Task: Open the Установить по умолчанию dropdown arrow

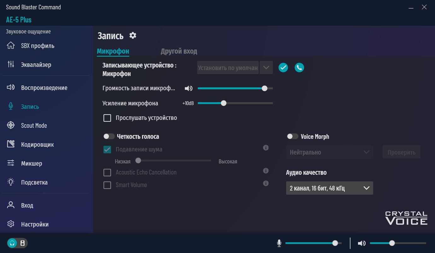Action: point(266,68)
